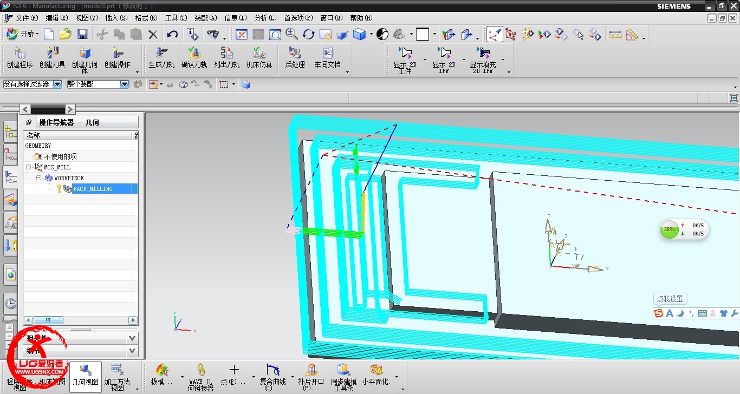Open the 开始 Start dropdown
Image resolution: width=740 pixels, height=394 pixels.
[x=22, y=34]
